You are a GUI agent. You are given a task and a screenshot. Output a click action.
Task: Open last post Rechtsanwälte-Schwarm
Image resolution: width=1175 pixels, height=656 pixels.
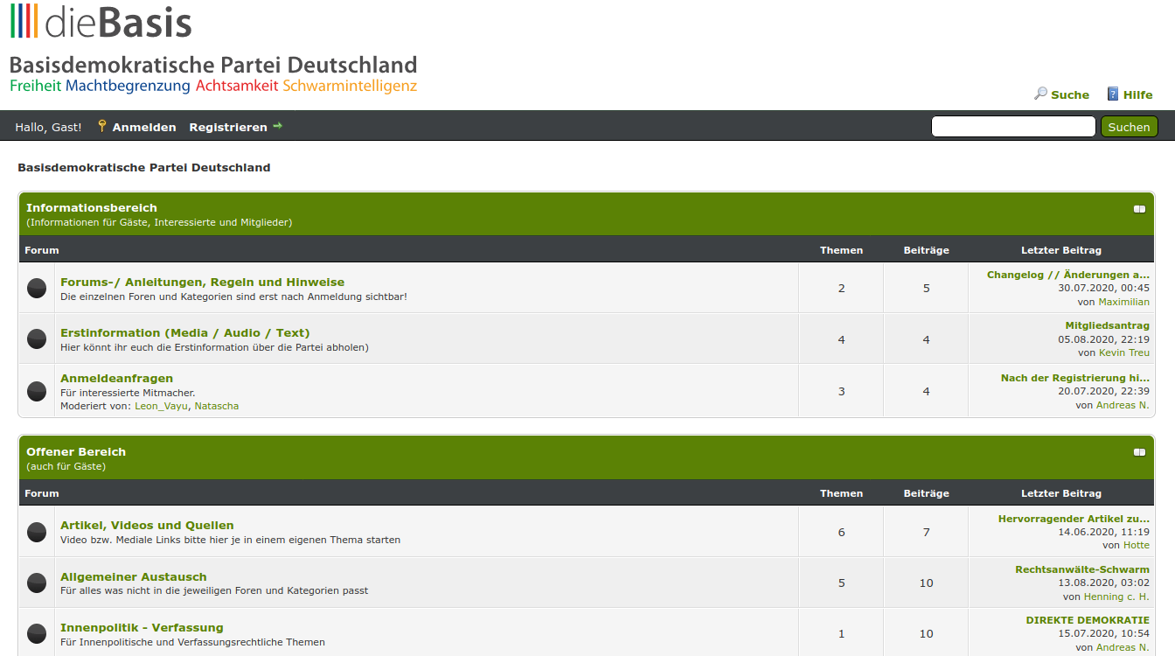tap(1081, 569)
